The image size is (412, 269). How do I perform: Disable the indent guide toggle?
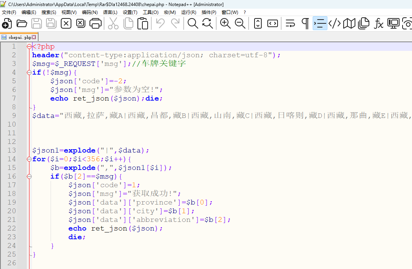pyautogui.click(x=320, y=24)
